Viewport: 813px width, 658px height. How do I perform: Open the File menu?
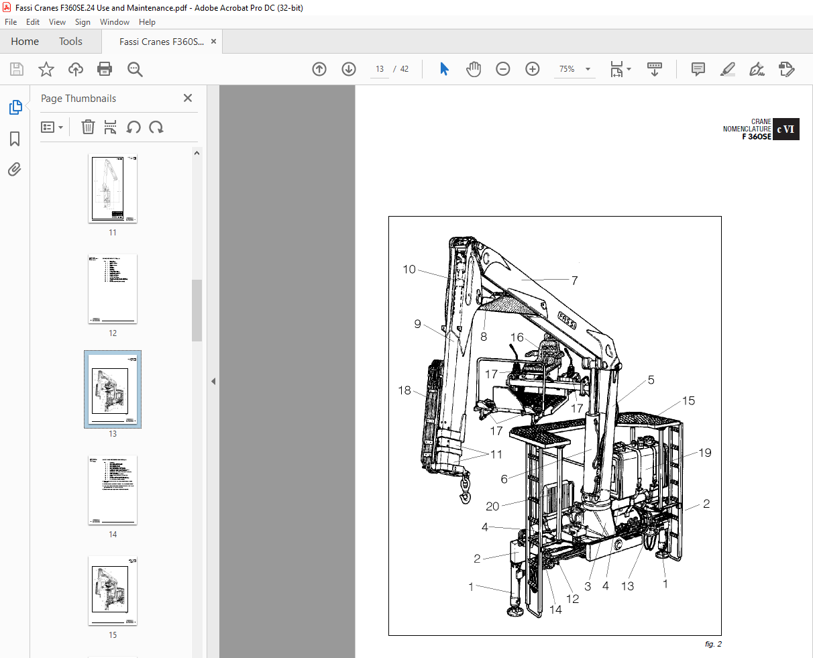click(x=11, y=22)
